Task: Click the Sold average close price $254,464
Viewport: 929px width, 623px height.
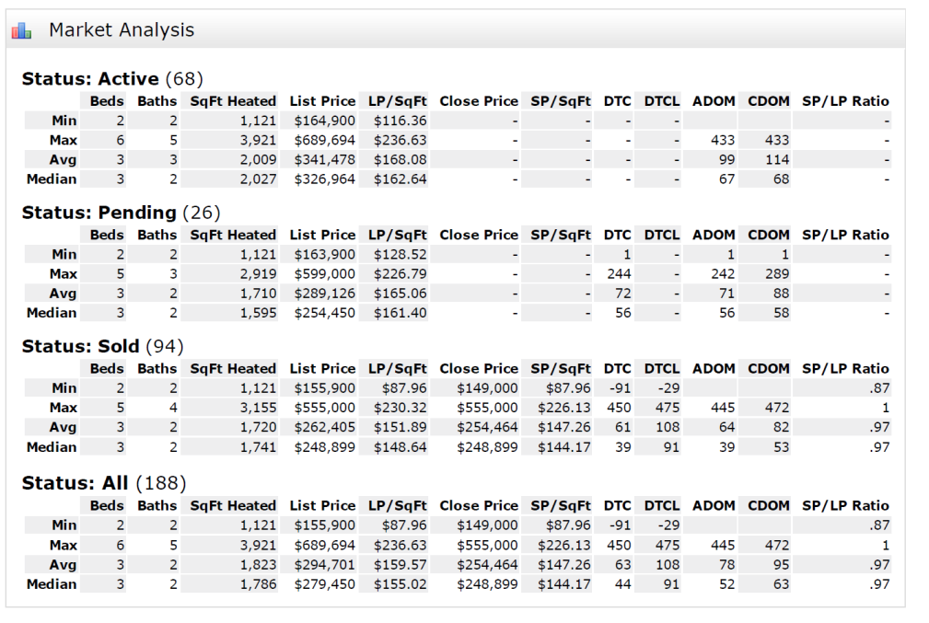Action: pos(487,428)
